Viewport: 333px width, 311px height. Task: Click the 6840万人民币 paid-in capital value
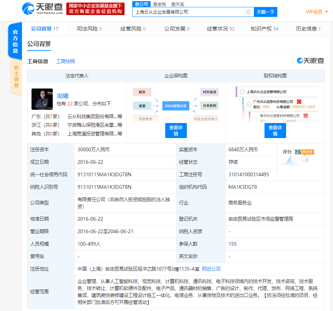(243, 150)
